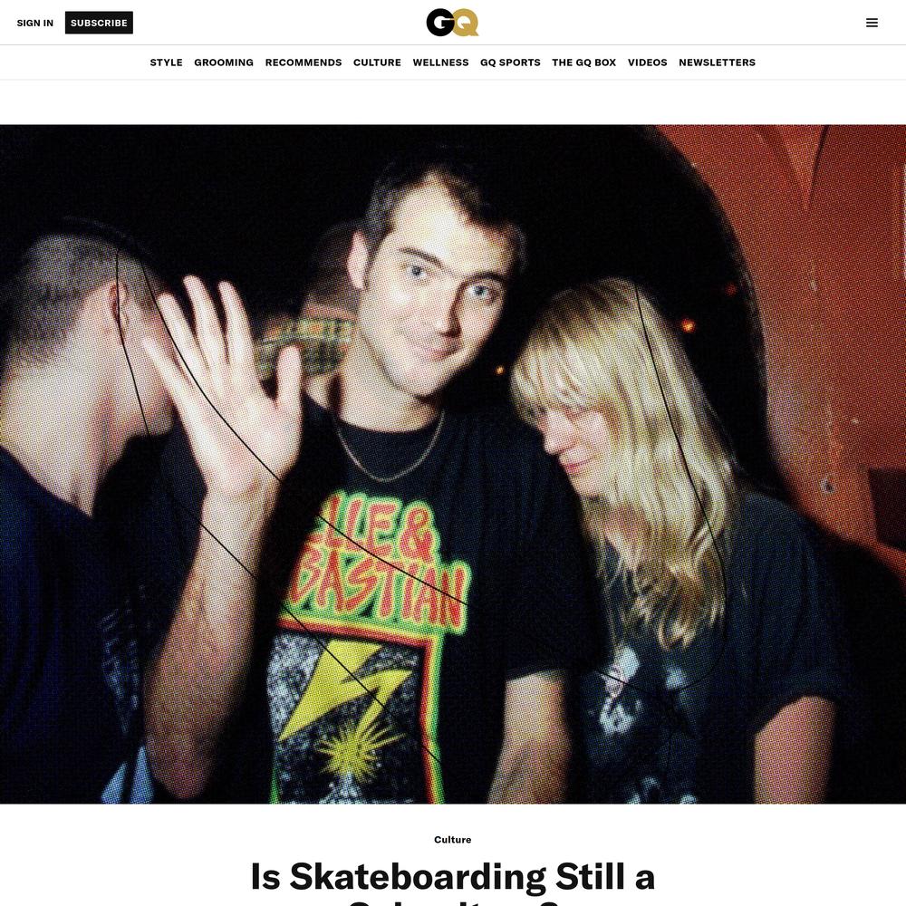Open the Newsletters page

tap(717, 63)
